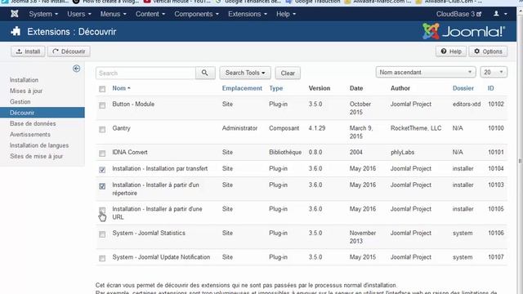Go to Sites de mise à jour sidebar
The image size is (523, 294).
tap(36, 156)
